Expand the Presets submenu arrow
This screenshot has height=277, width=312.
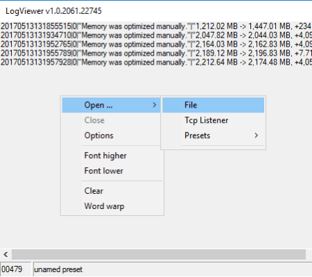[x=256, y=135]
